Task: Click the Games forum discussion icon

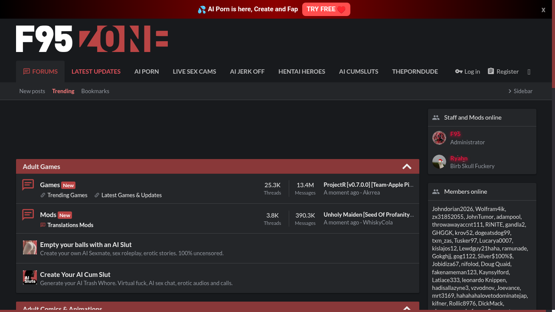Action: pos(28,184)
